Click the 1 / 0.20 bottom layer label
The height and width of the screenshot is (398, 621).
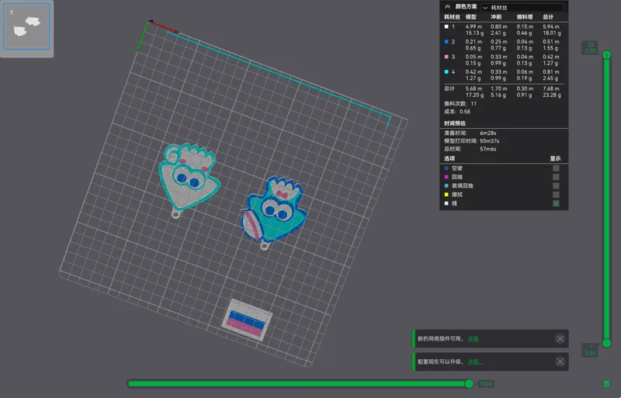pos(590,350)
